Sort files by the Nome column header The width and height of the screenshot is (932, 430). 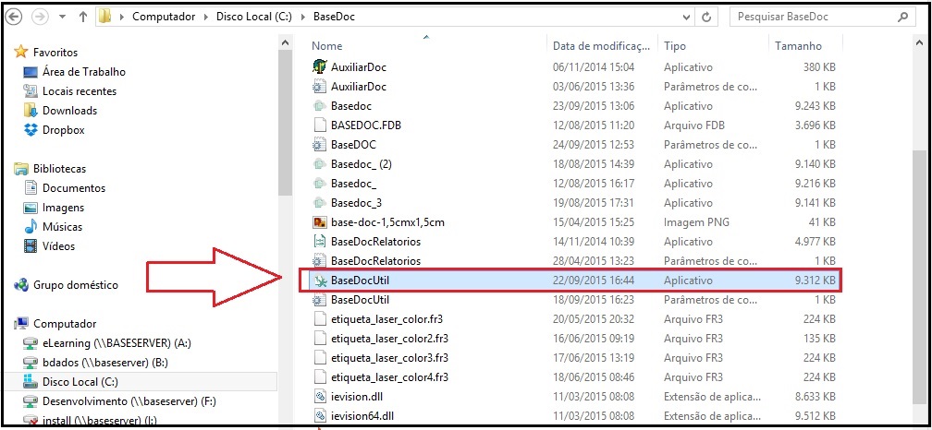(x=327, y=45)
